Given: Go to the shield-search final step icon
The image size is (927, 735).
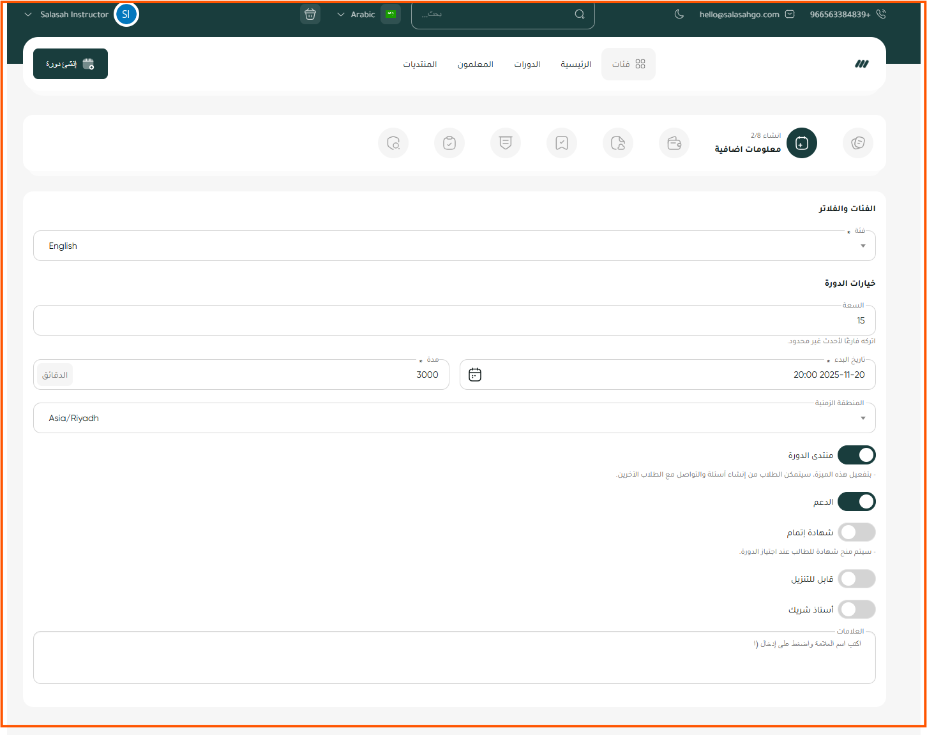Looking at the screenshot, I should (x=393, y=143).
